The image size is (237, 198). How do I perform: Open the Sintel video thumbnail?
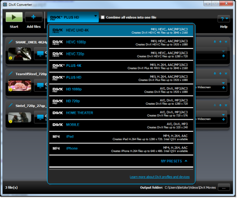[20, 117]
